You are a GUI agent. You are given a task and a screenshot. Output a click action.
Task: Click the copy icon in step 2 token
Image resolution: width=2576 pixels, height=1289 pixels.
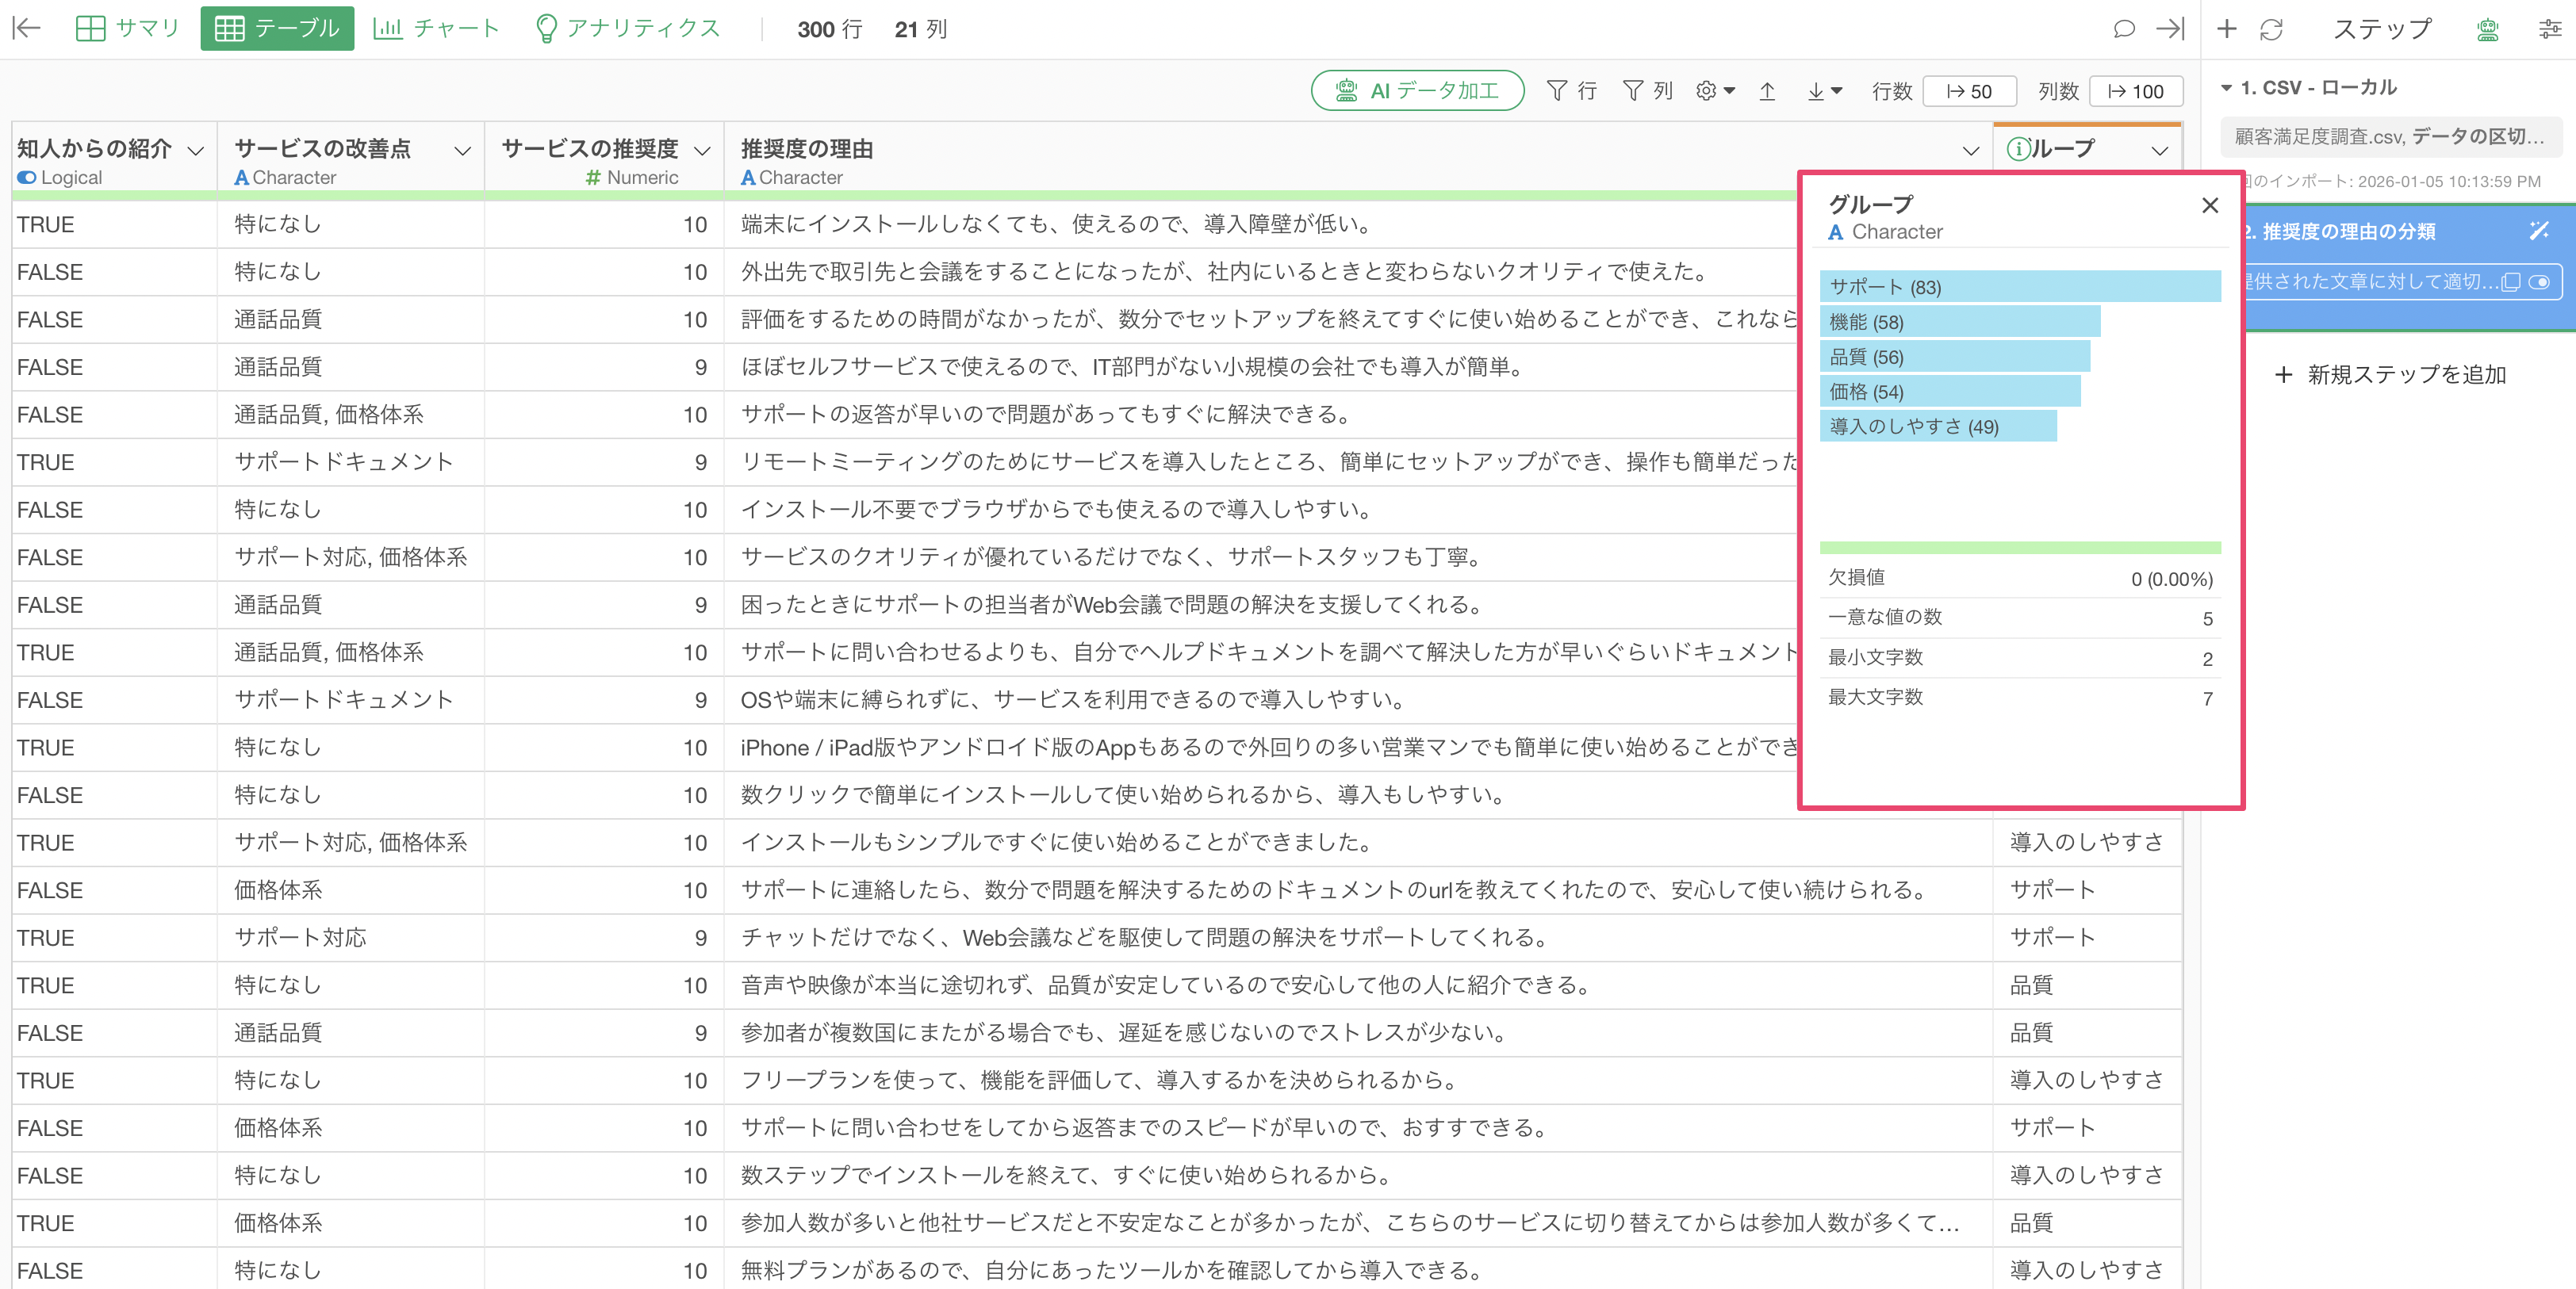[2511, 283]
